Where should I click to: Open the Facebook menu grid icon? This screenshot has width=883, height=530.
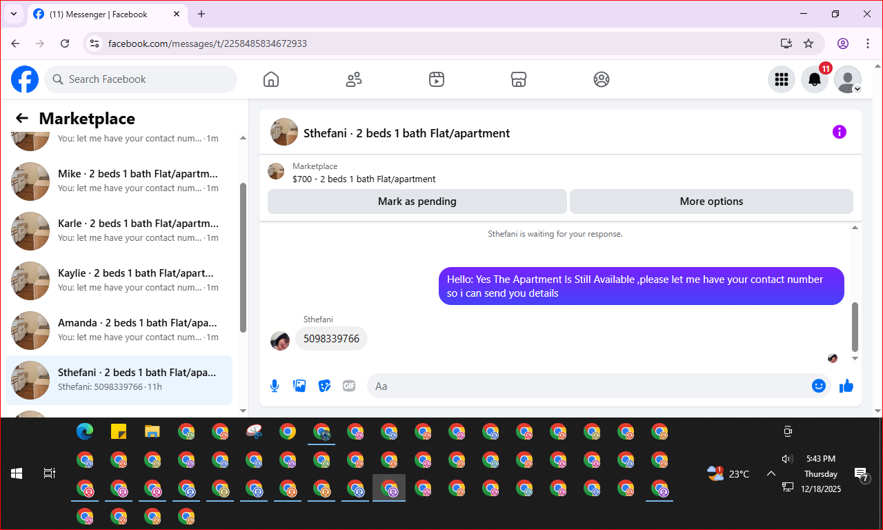pyautogui.click(x=782, y=79)
